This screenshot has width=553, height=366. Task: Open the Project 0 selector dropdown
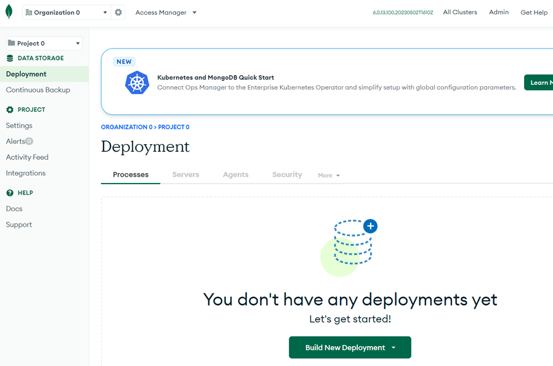point(44,43)
